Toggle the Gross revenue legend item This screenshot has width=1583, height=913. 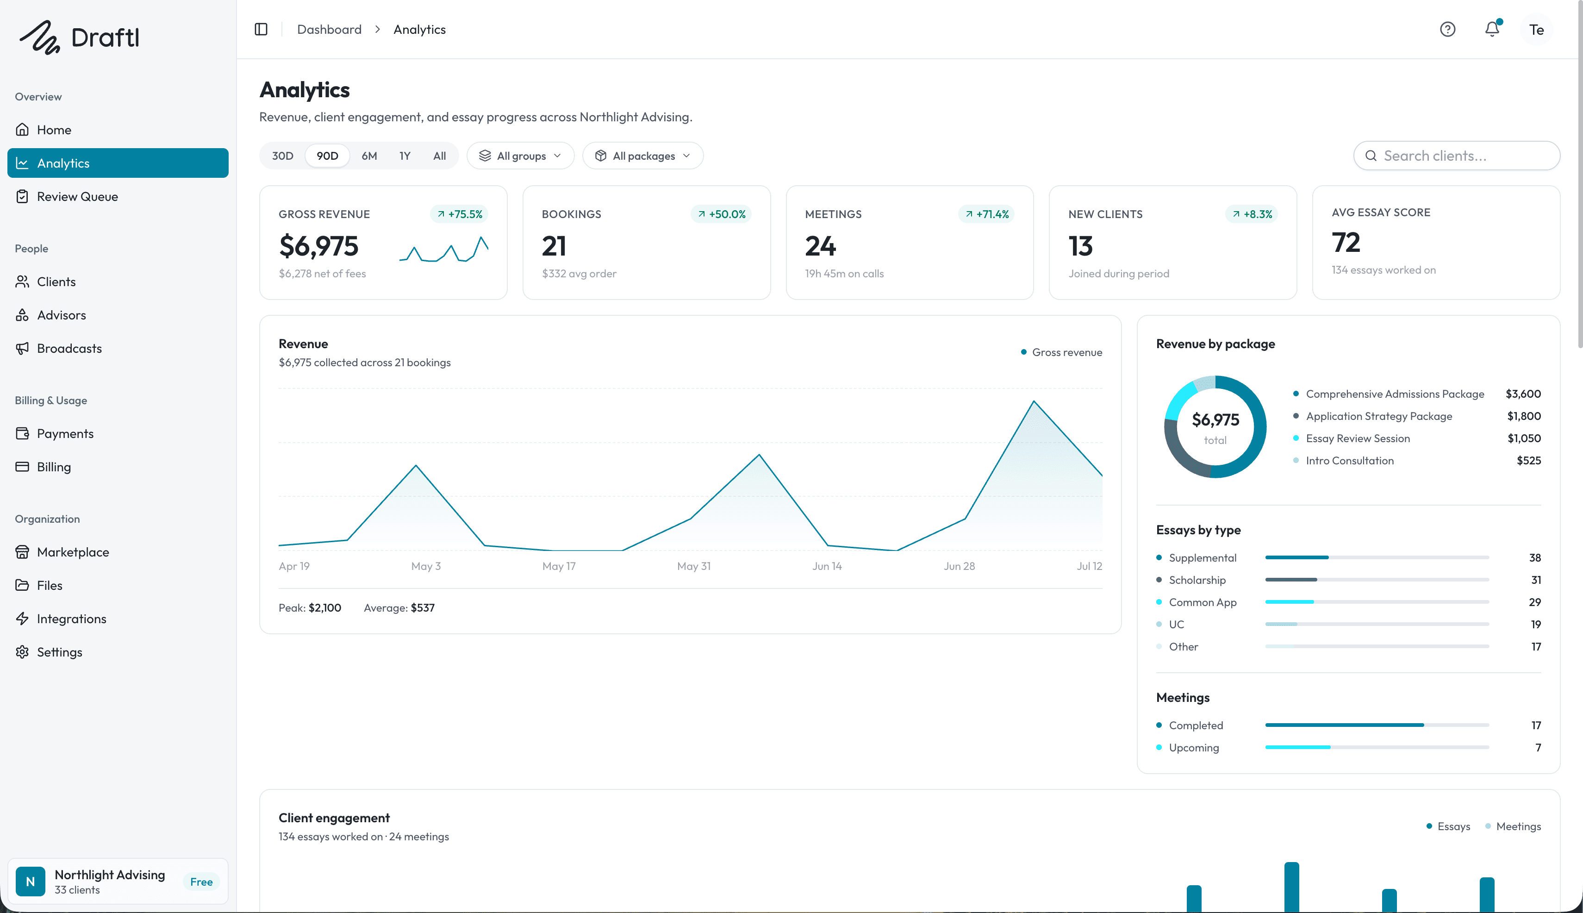coord(1061,352)
